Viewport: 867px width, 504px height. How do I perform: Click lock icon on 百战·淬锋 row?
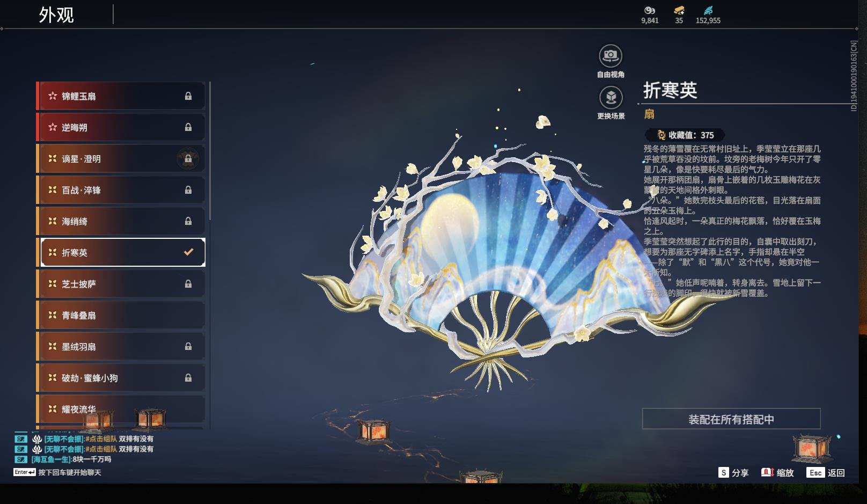pyautogui.click(x=188, y=190)
